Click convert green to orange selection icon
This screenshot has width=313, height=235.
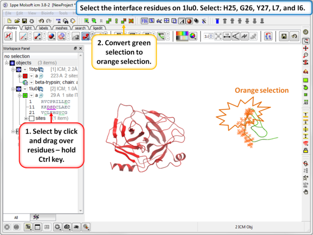click(124, 21)
